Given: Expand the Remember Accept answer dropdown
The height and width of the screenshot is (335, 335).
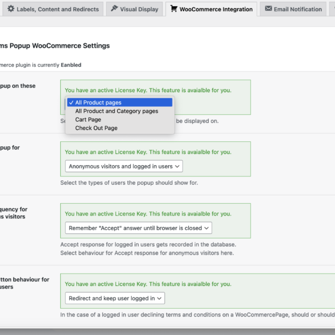Looking at the screenshot, I should [138, 228].
